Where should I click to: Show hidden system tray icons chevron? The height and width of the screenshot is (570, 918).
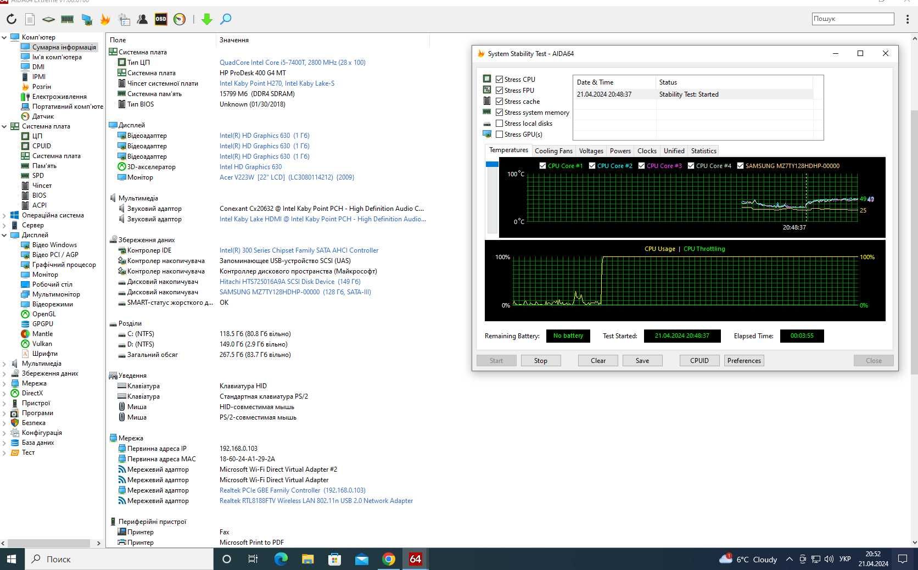click(x=789, y=559)
